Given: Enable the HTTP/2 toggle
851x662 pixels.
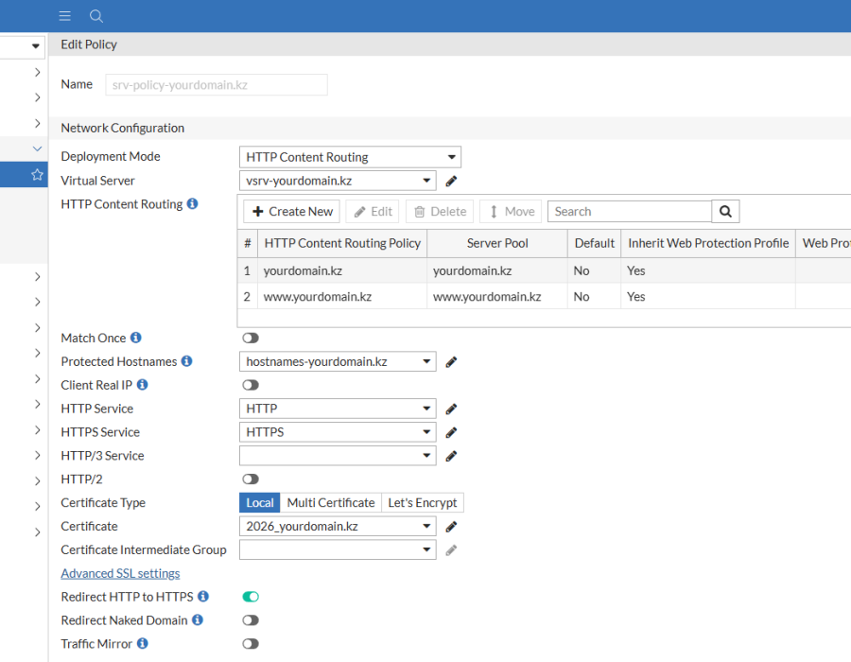Looking at the screenshot, I should pos(251,479).
